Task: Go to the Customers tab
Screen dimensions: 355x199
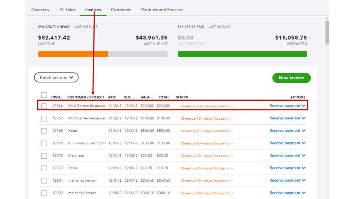Action: tap(121, 10)
